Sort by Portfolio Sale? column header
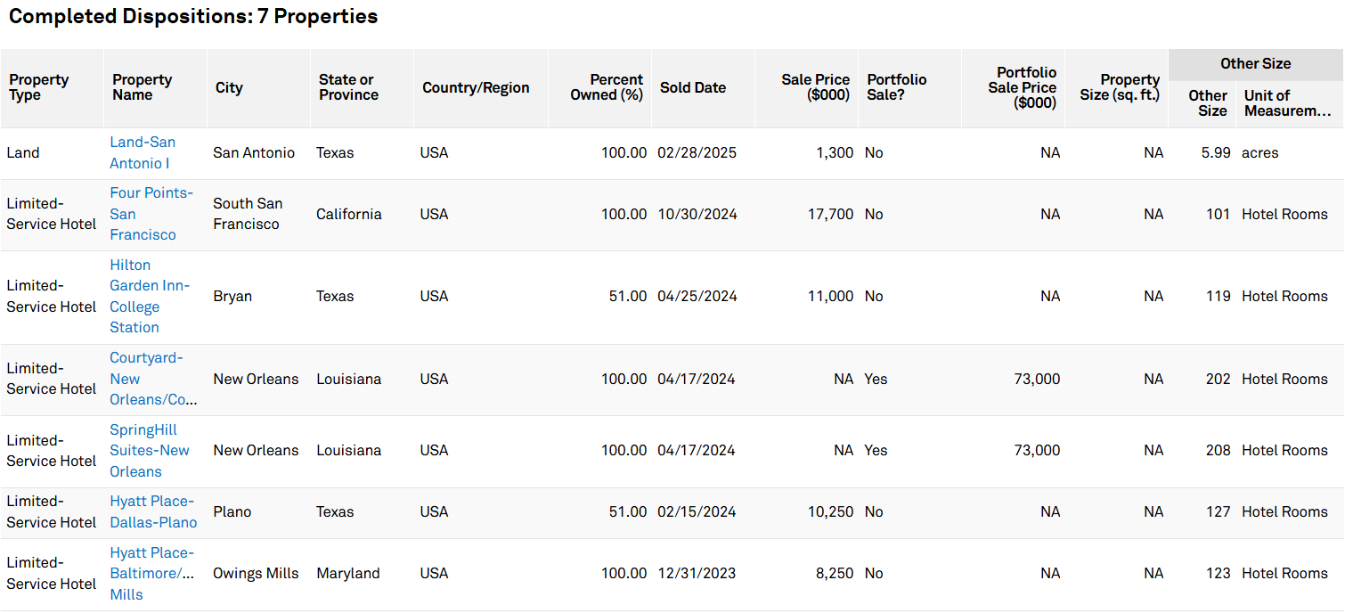The height and width of the screenshot is (613, 1353). coord(896,87)
